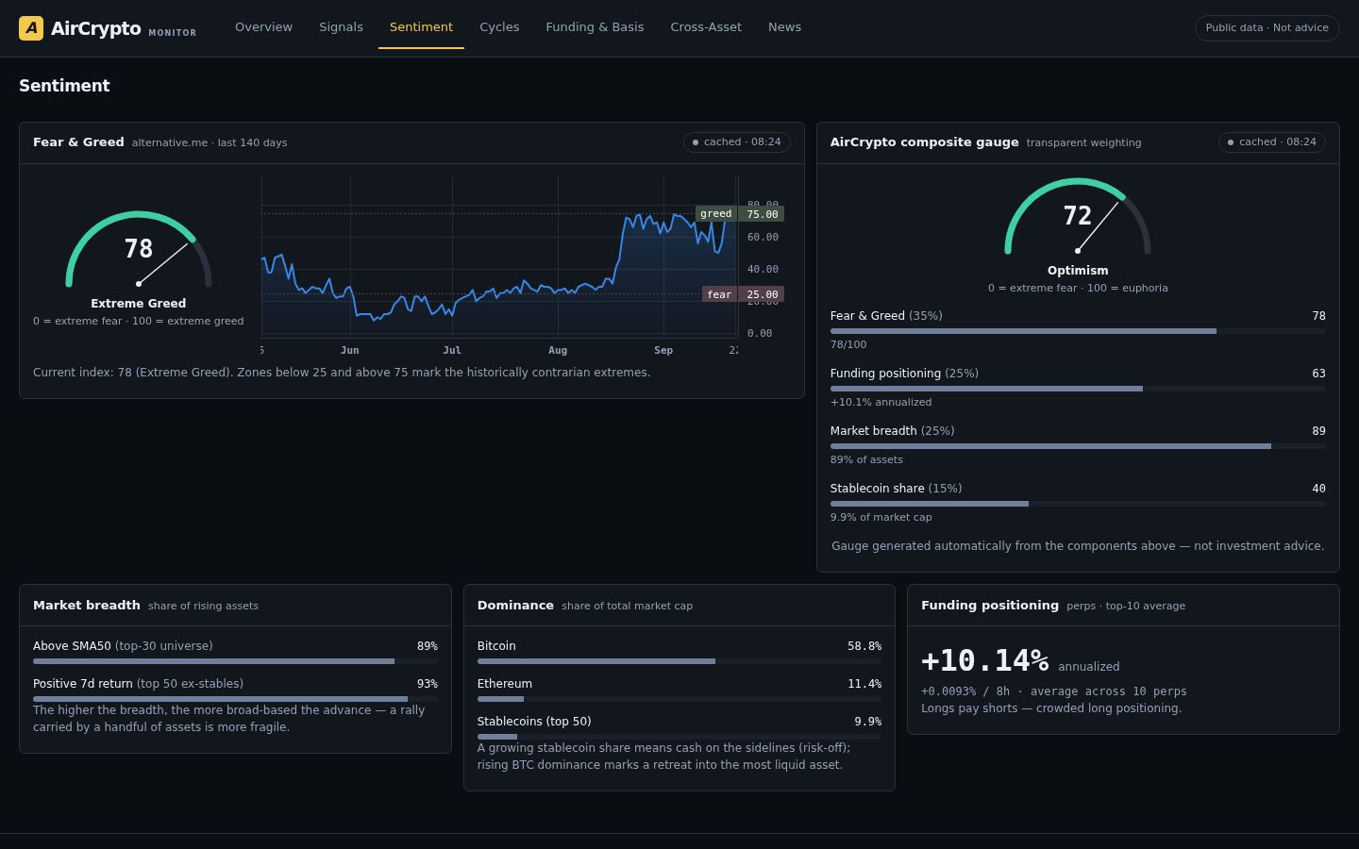This screenshot has height=849, width=1359.
Task: Click the cached 08:24 badge in composite gauge panel
Action: [1272, 141]
